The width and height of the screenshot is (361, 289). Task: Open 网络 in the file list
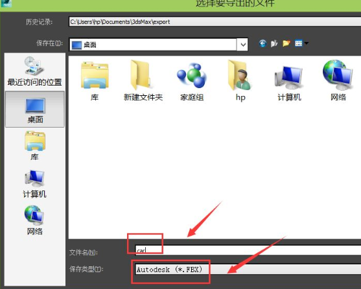pos(338,81)
